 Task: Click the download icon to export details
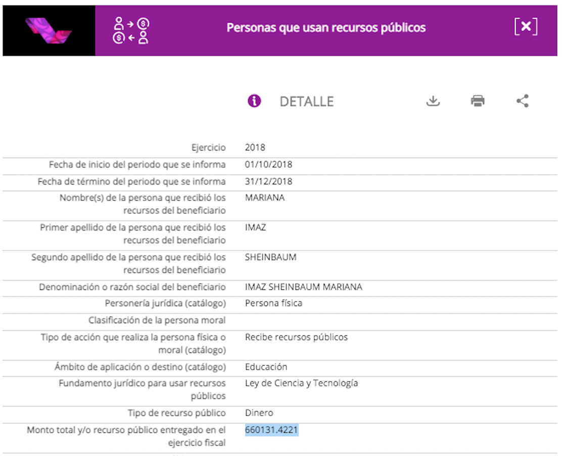[434, 101]
